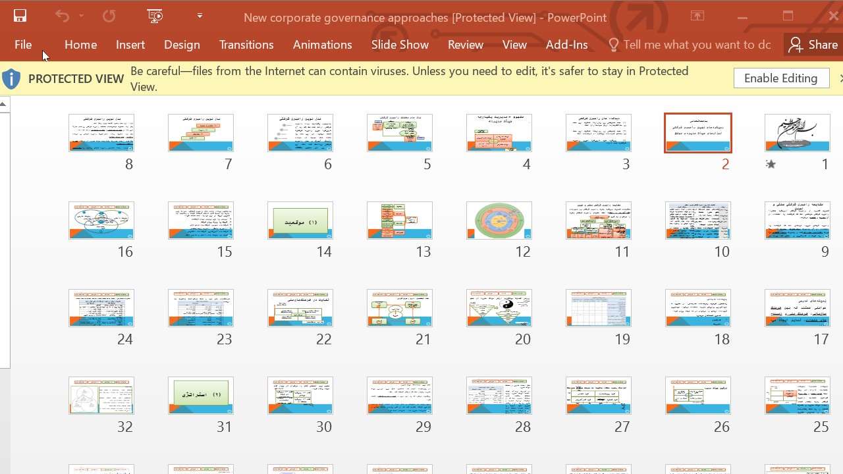The width and height of the screenshot is (843, 474).
Task: Select slide 11 thumbnail
Action: 599,221
